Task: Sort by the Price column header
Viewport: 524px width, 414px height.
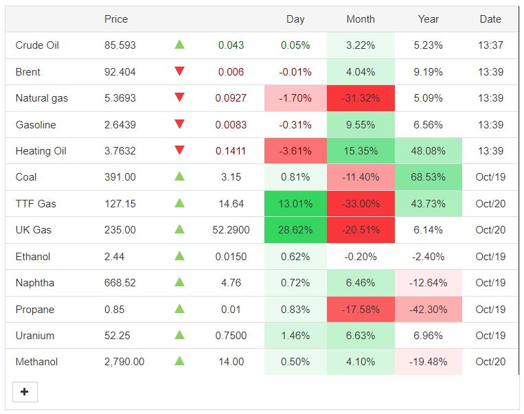Action: [116, 19]
